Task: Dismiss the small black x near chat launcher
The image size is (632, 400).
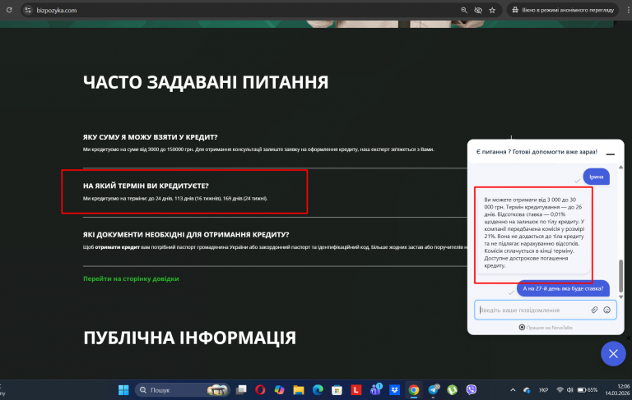Action: pos(629,338)
